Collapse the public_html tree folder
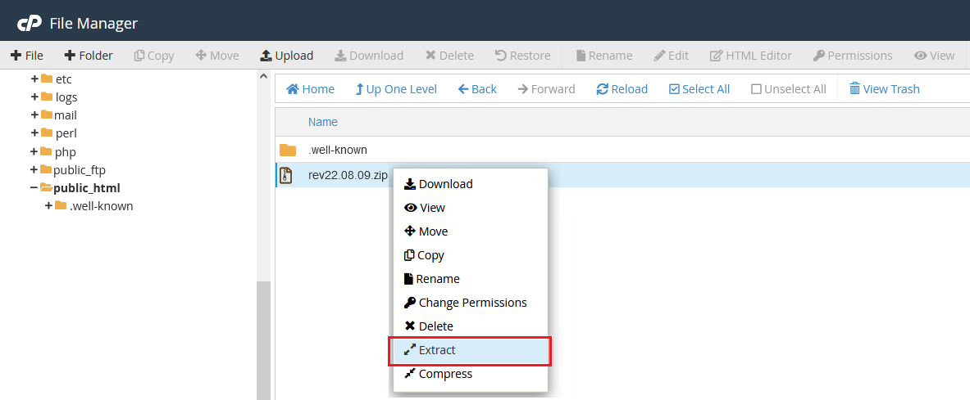The height and width of the screenshot is (400, 970). pos(34,188)
